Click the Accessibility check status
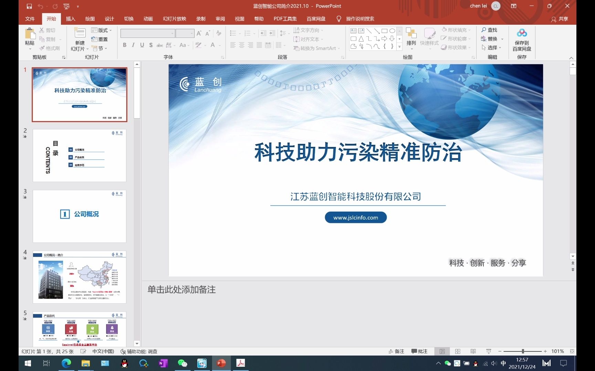 [x=139, y=351]
